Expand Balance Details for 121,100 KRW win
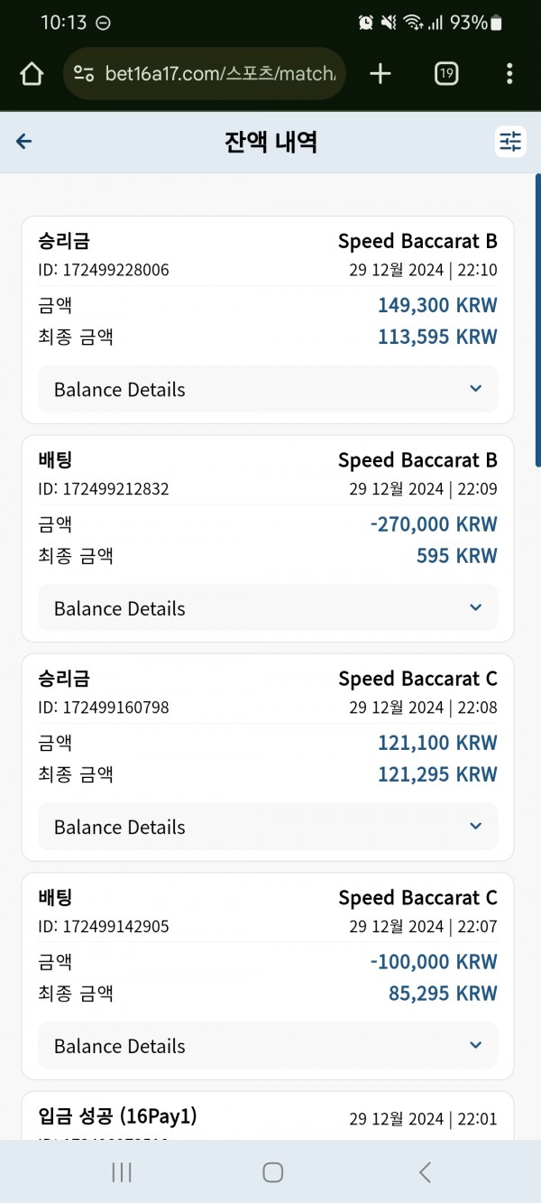Viewport: 541px width, 1203px height. tap(268, 827)
